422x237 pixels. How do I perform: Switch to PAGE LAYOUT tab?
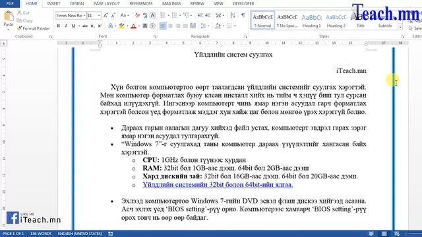pos(107,3)
